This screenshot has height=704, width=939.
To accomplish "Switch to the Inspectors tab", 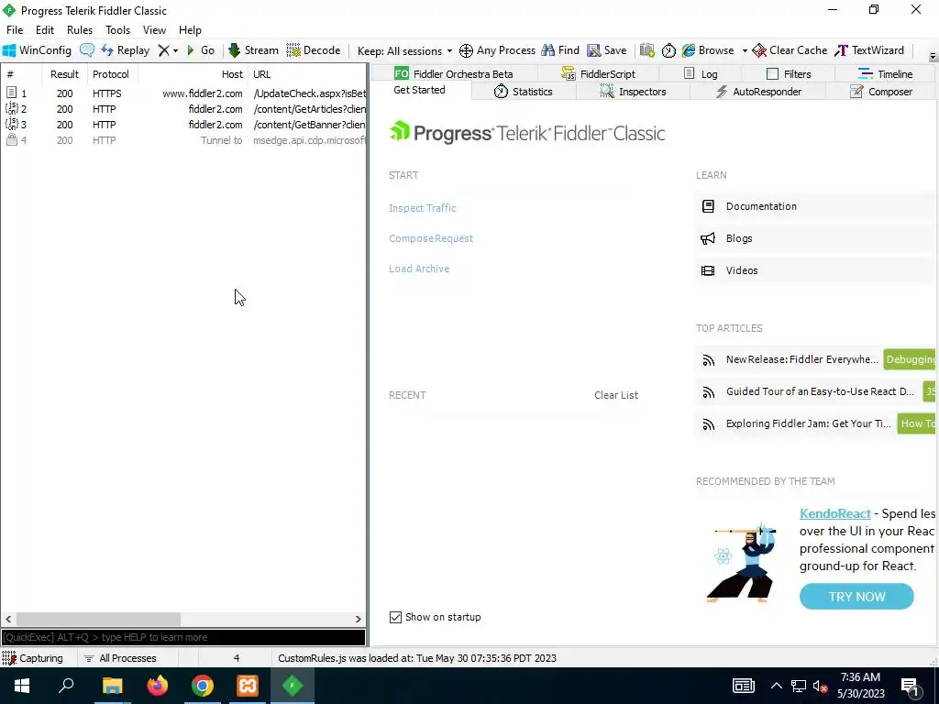I will 633,92.
